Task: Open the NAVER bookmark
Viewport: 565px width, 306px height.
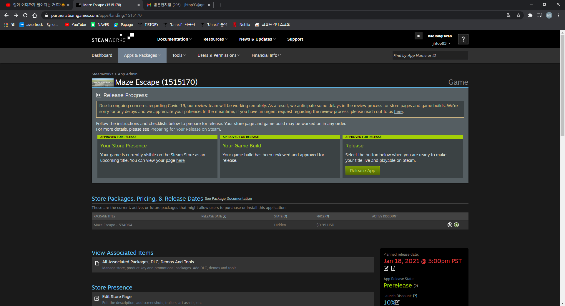Action: click(x=100, y=25)
